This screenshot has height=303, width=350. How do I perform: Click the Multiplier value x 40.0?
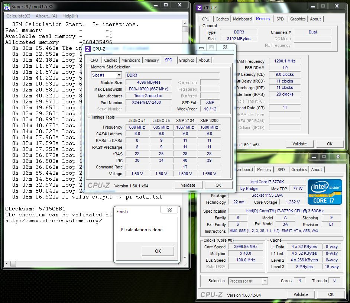coord(246,253)
